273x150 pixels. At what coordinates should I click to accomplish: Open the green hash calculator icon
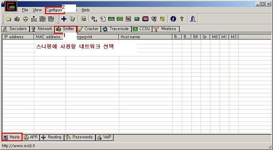(x=136, y=19)
